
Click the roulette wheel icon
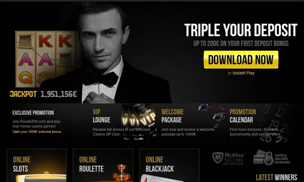point(121,173)
